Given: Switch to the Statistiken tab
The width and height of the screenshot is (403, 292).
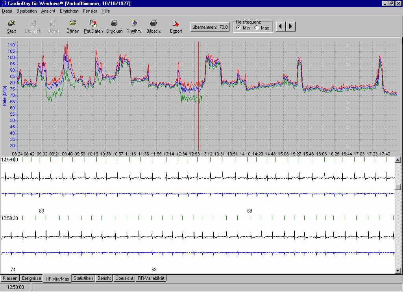Looking at the screenshot, I should pos(83,278).
